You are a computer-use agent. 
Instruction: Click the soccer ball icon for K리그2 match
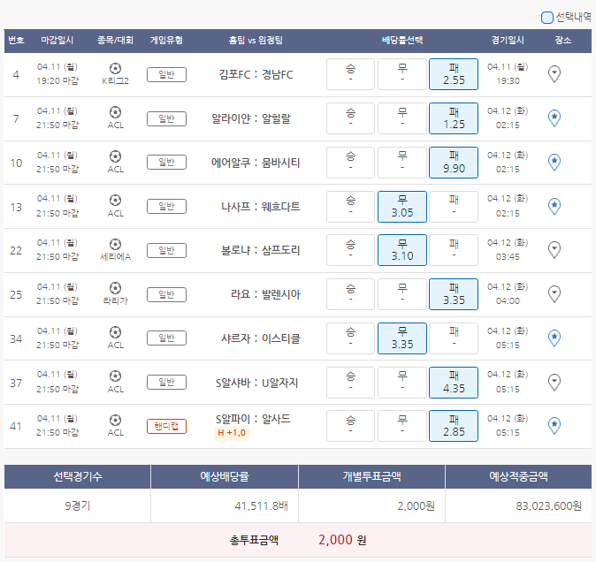click(115, 68)
